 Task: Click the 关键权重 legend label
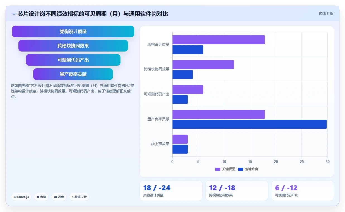tap(229, 169)
